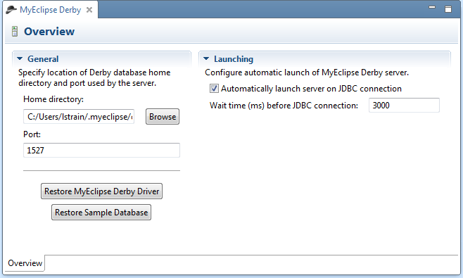463x278 pixels.
Task: Collapse the Launching section triangle
Action: pos(206,59)
